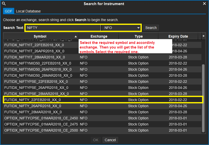Click expiry 2018-03-01 in the CE_2500 row
Viewport: 209px width, 145px height.
coord(178,130)
